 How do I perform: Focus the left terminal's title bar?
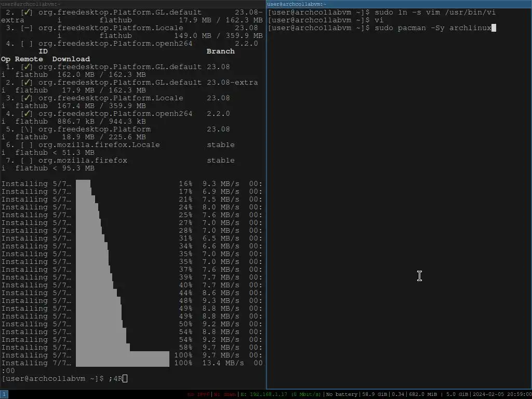click(132, 4)
